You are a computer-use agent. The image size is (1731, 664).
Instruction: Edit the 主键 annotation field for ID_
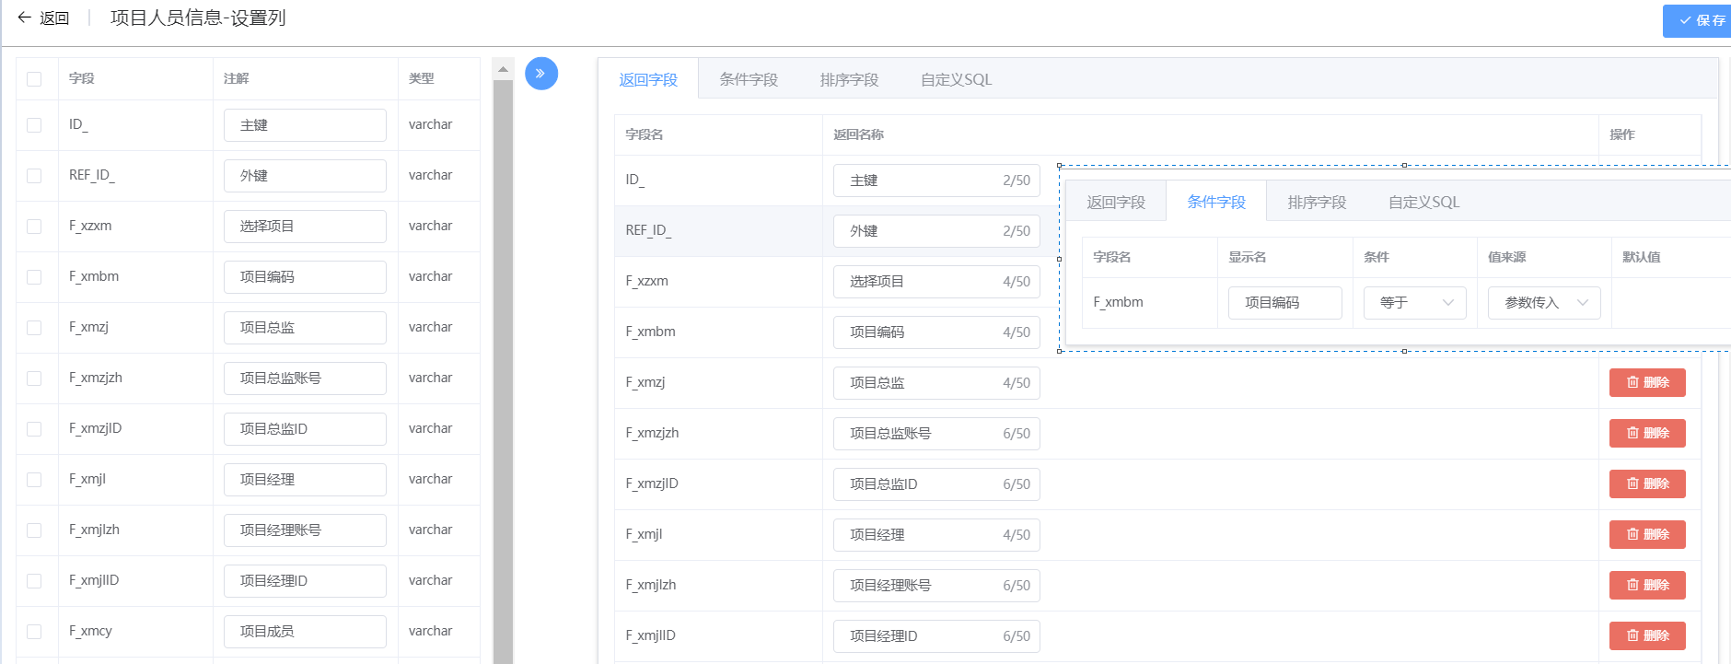pyautogui.click(x=305, y=125)
